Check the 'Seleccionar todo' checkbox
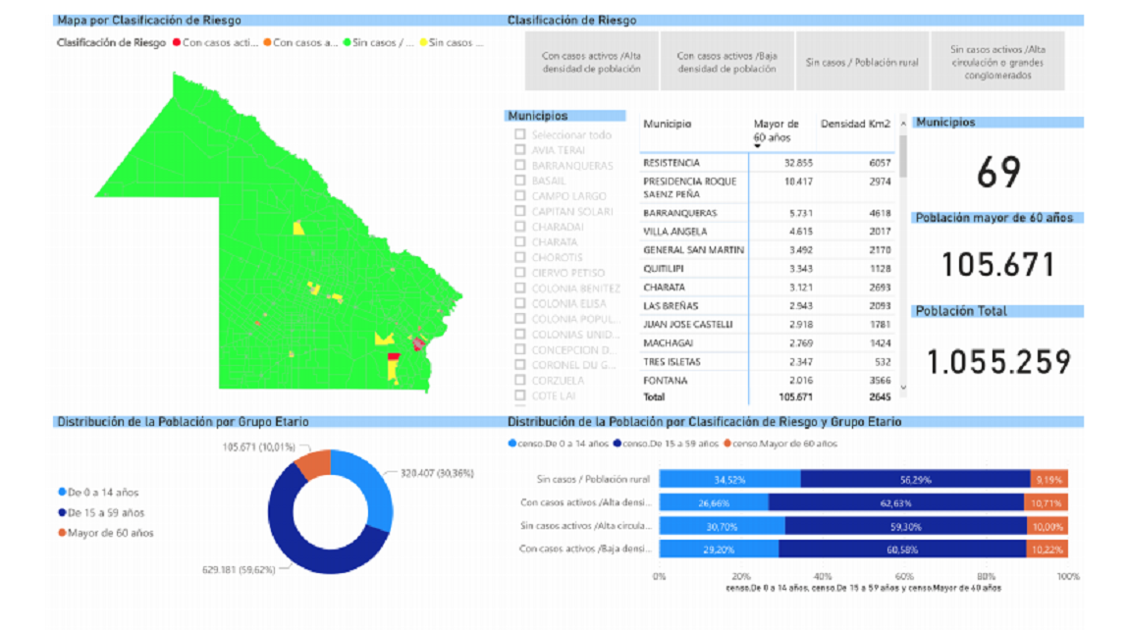The image size is (1128, 630). [x=519, y=135]
